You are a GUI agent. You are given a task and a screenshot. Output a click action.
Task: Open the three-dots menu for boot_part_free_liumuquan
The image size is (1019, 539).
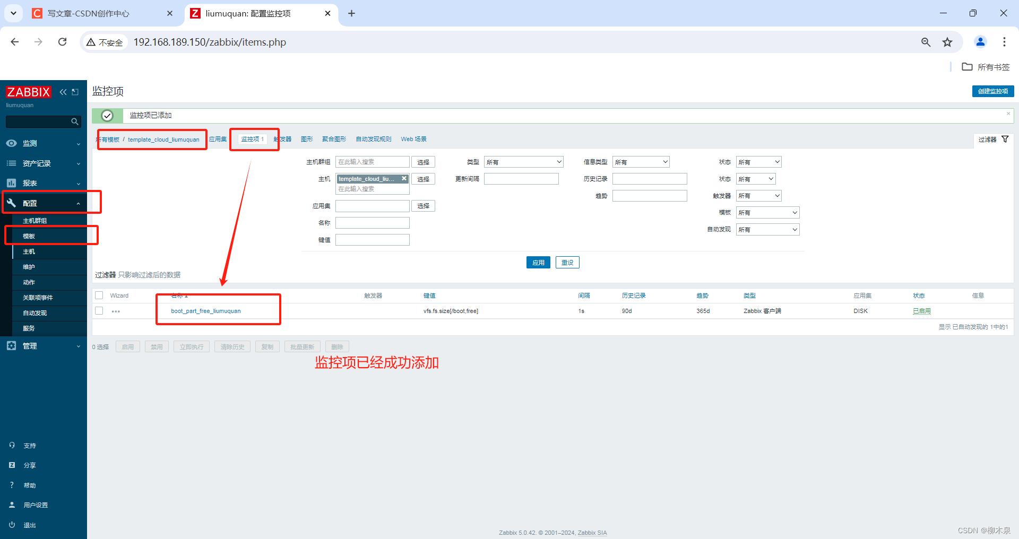(x=116, y=311)
